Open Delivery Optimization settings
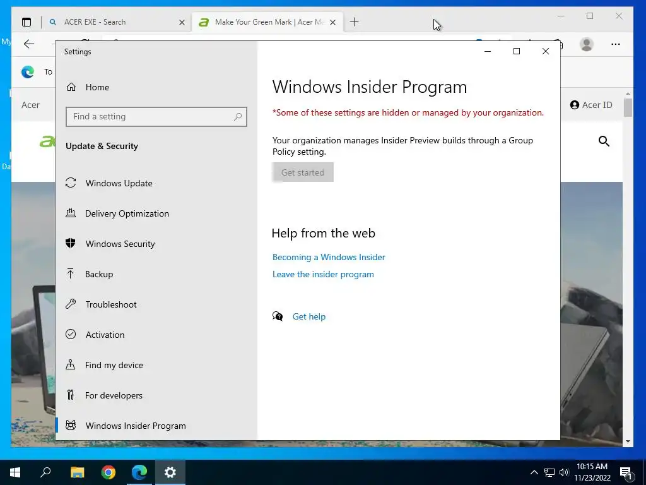646x485 pixels. [127, 213]
